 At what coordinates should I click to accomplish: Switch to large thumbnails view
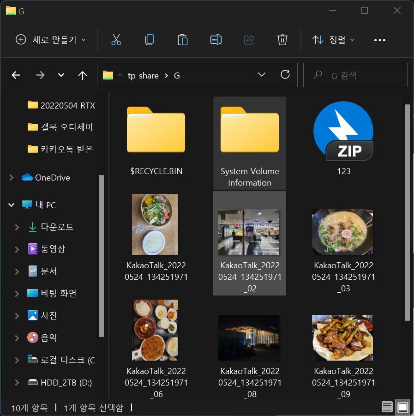402,406
